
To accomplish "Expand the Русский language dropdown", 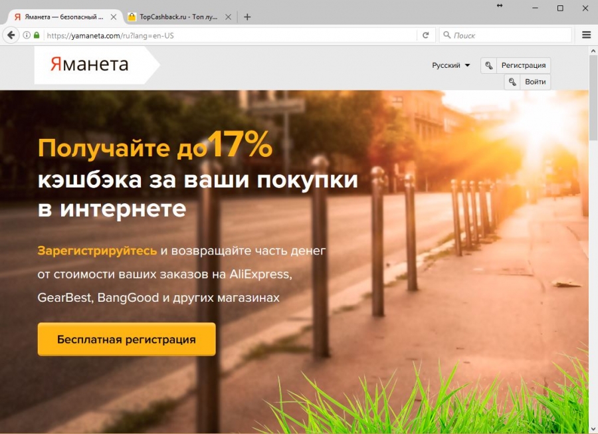I will pos(450,66).
